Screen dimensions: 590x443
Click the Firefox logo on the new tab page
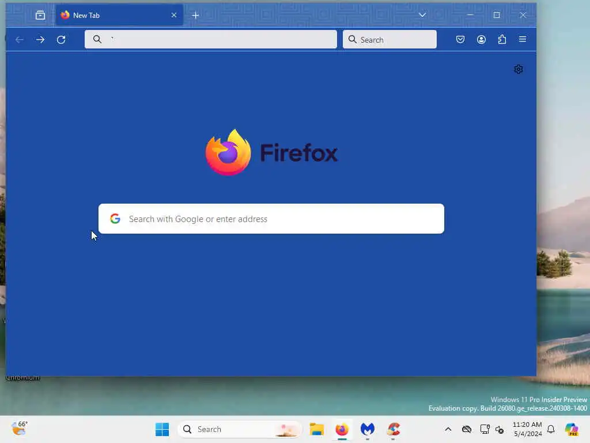coord(272,152)
